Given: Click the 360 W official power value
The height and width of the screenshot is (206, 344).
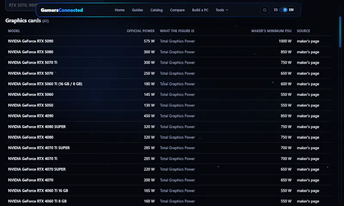Looking at the screenshot, I should (149, 52).
